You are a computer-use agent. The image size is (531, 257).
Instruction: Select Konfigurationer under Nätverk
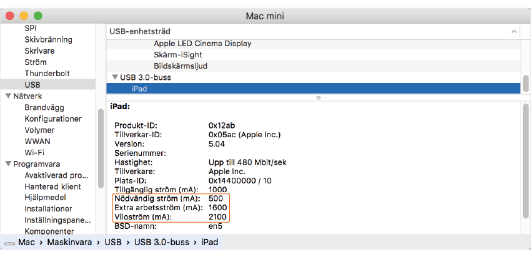(x=53, y=119)
